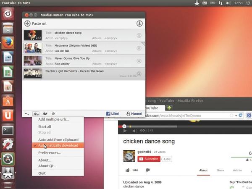Reload the page in Firefox
Screen dimensions: 252x189
pyautogui.click(x=241, y=115)
